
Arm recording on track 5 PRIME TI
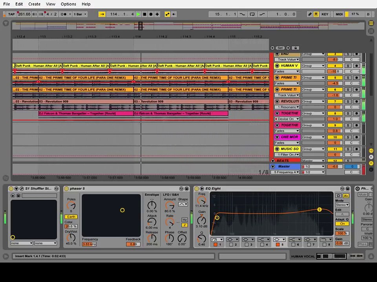pos(357,78)
